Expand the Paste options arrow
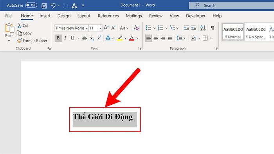The image size is (274, 154). click(x=9, y=41)
